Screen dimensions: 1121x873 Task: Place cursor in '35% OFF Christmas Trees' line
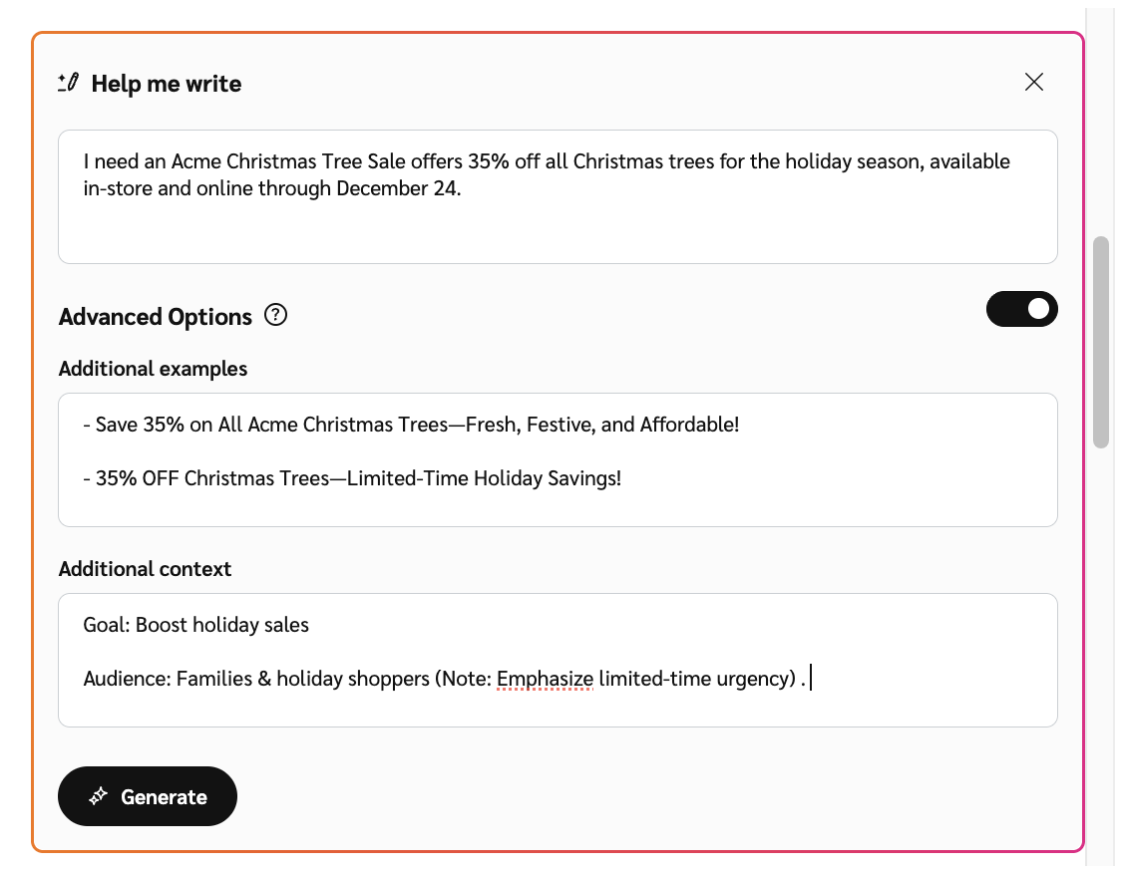point(358,478)
